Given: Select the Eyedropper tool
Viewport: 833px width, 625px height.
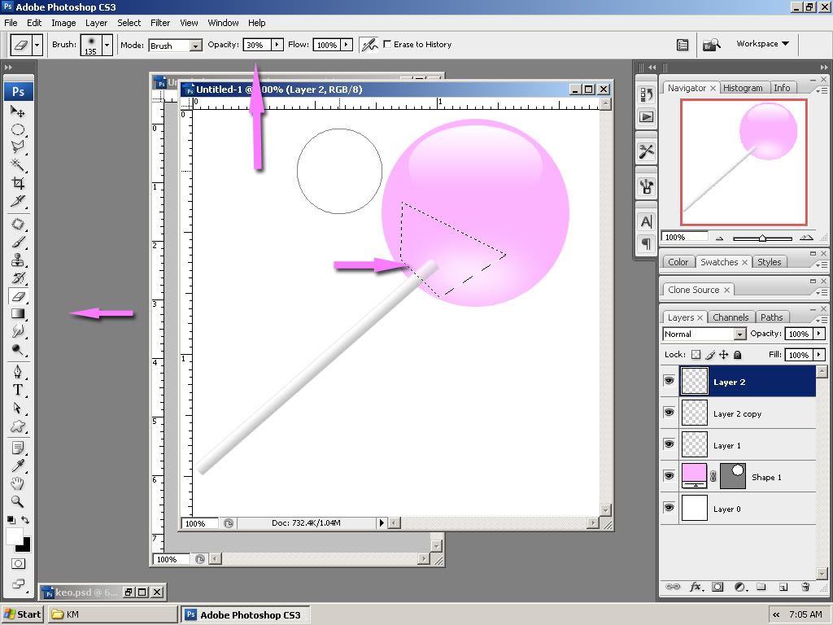Looking at the screenshot, I should [18, 465].
